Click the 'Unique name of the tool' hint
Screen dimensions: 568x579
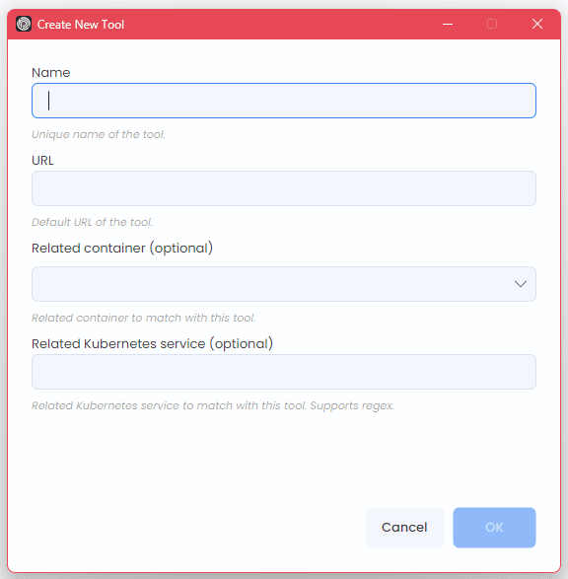click(x=99, y=134)
